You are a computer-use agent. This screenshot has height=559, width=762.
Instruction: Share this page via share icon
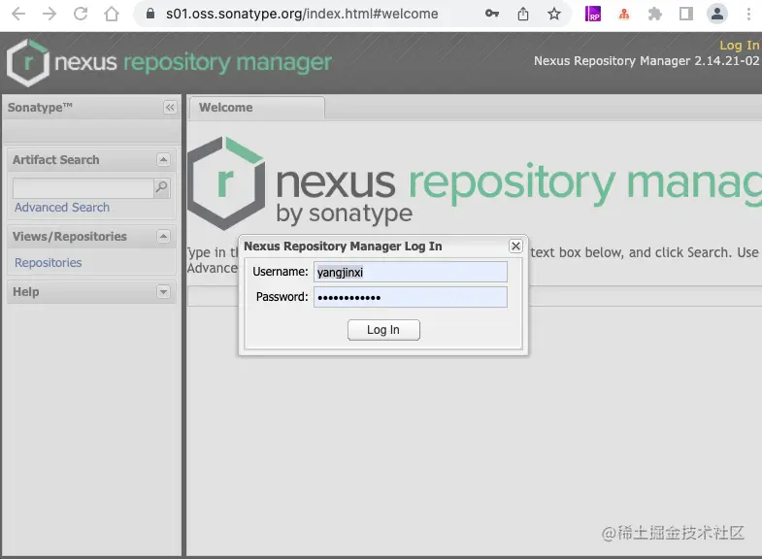523,14
